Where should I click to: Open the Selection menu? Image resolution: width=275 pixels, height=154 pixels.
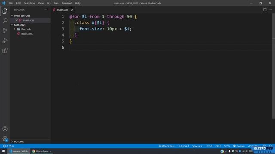click(29, 3)
